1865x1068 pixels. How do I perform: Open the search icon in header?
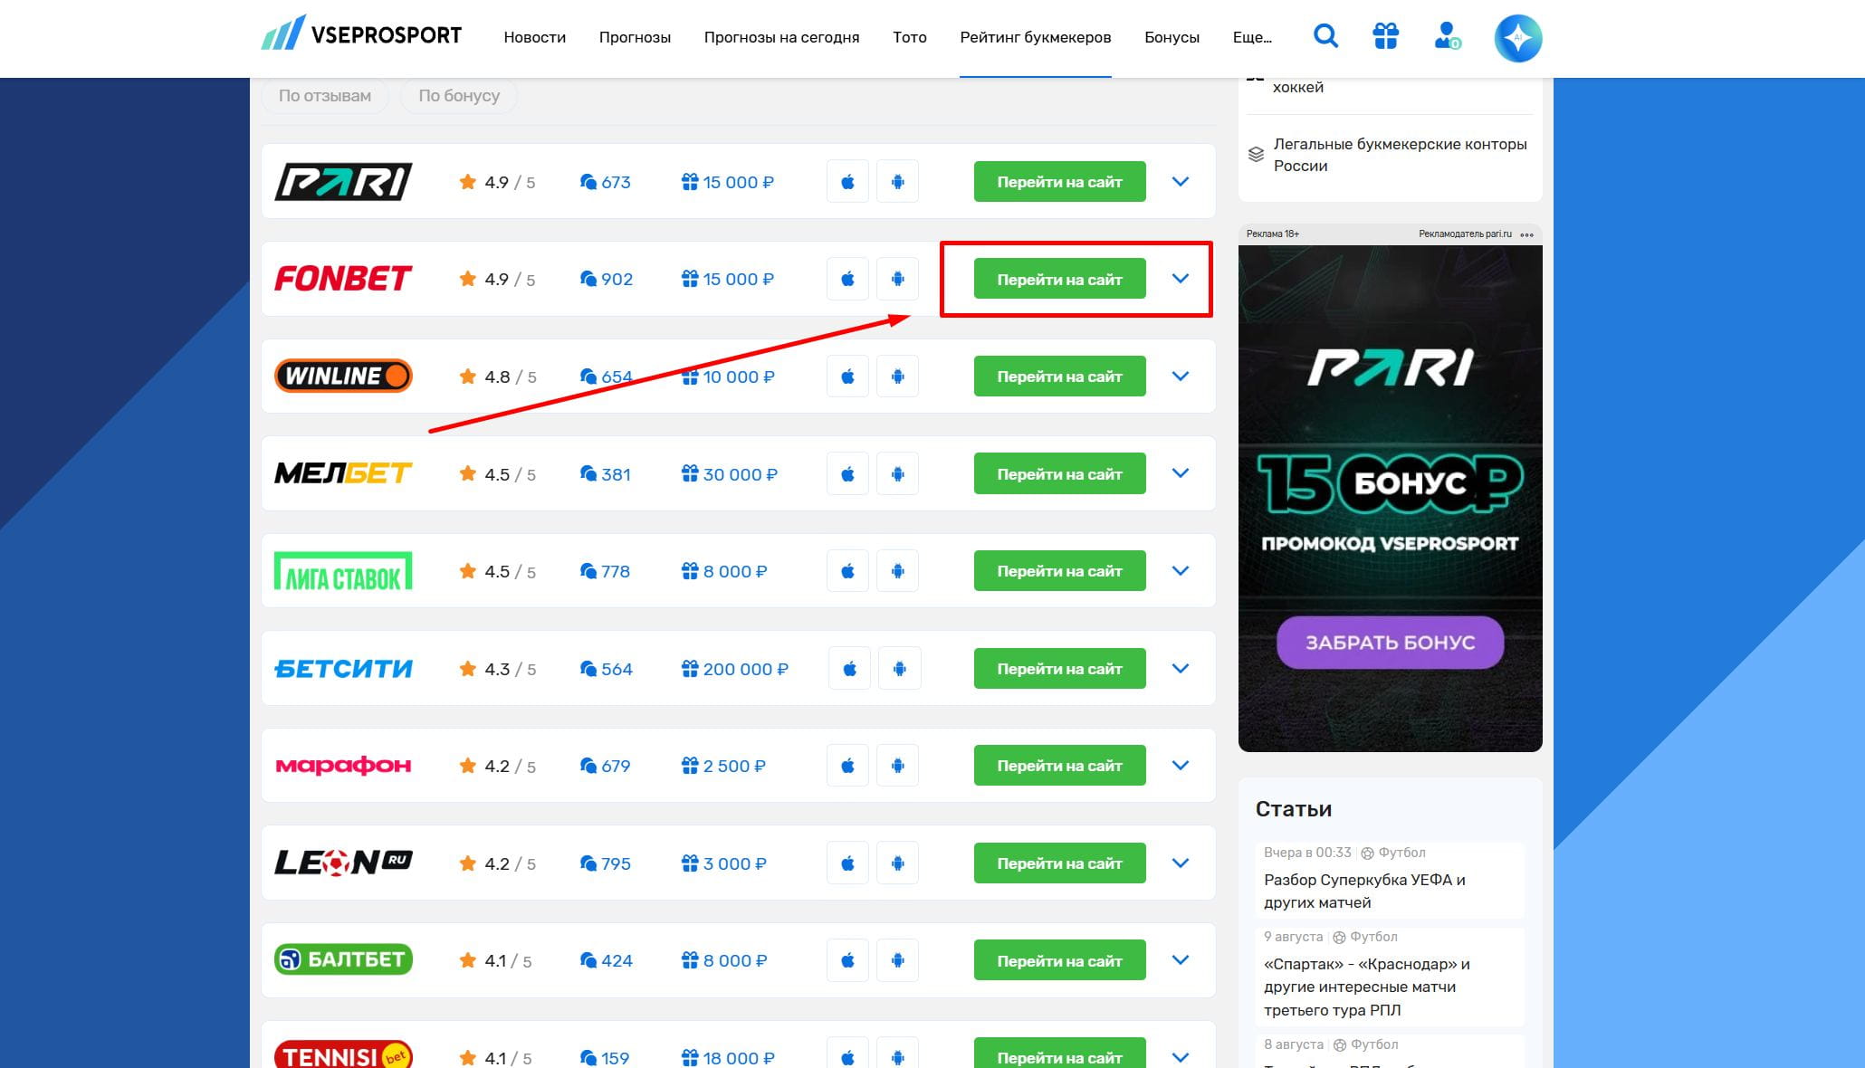tap(1325, 36)
